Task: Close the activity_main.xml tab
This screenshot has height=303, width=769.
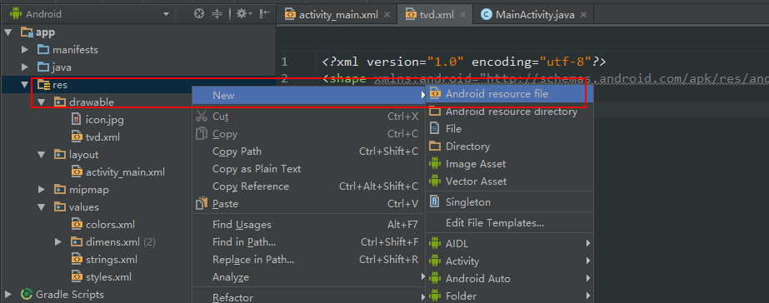Action: pyautogui.click(x=387, y=15)
